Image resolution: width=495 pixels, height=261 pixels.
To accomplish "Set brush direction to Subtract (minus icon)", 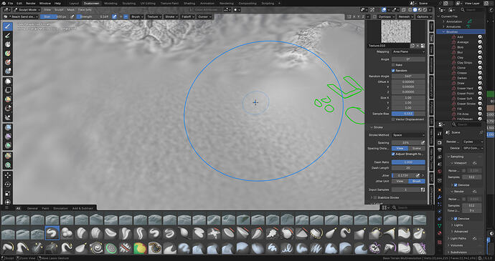I will coord(126,16).
